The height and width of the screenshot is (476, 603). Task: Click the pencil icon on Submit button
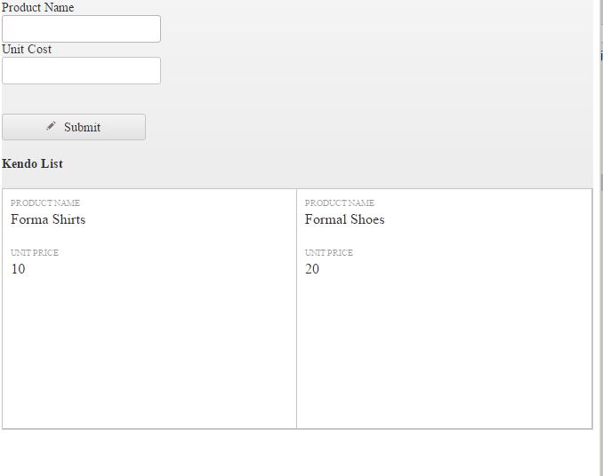[x=52, y=126]
